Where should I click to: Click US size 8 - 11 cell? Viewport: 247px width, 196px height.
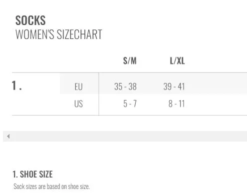pyautogui.click(x=177, y=103)
